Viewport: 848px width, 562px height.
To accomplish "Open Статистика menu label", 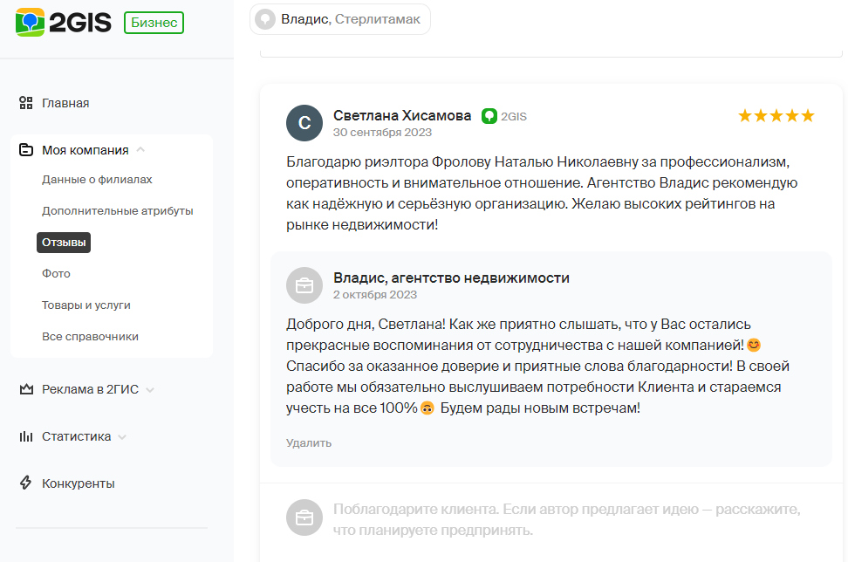I will coord(76,436).
